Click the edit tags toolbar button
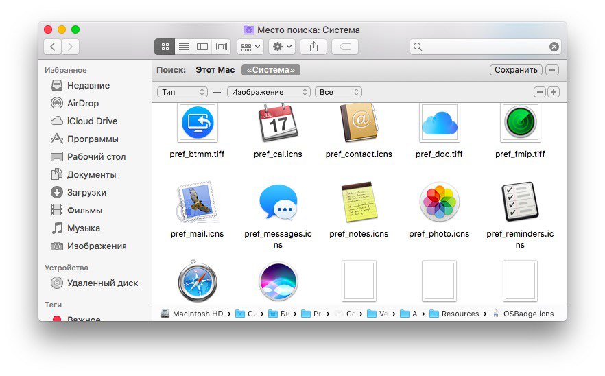This screenshot has width=605, height=376. click(345, 47)
